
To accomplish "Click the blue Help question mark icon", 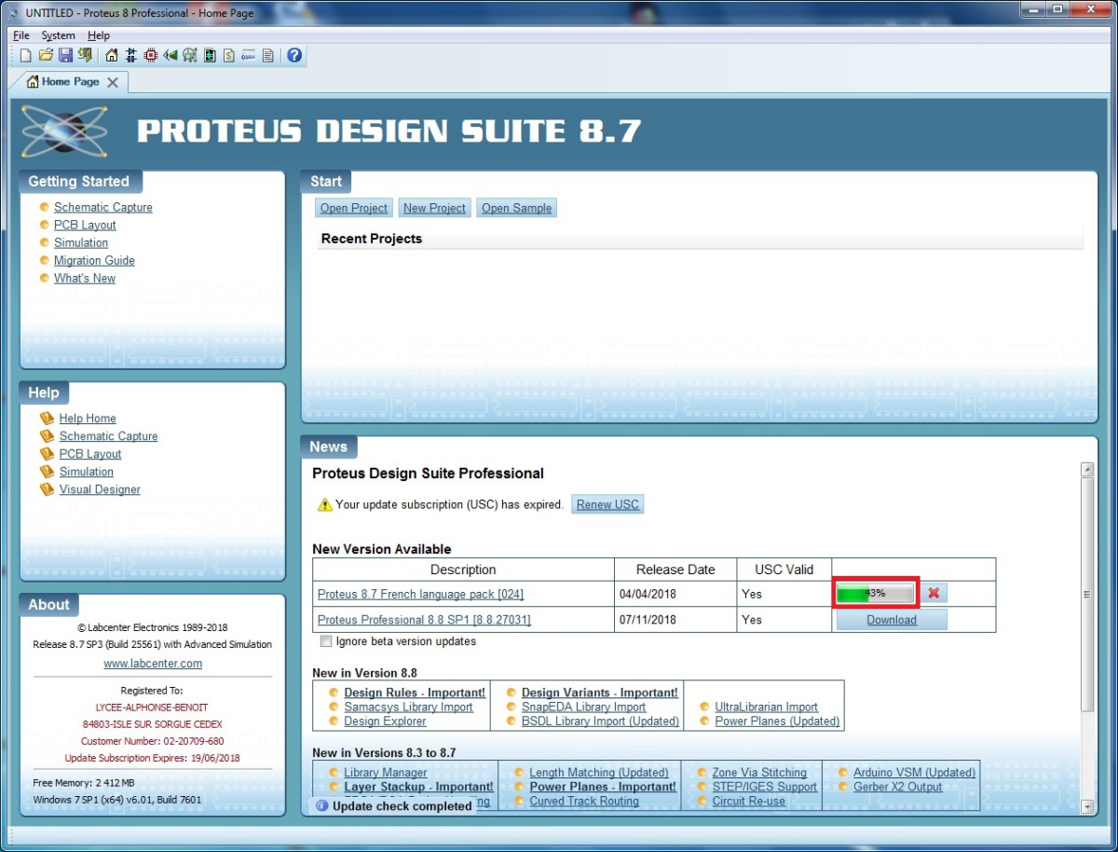I will (x=294, y=56).
